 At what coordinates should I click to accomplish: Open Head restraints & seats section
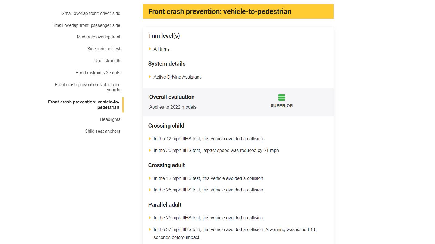pos(98,73)
